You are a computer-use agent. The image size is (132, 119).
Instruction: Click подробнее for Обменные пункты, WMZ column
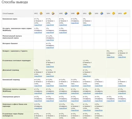(38, 93)
